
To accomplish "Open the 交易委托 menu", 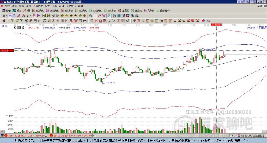I will click(71, 6).
